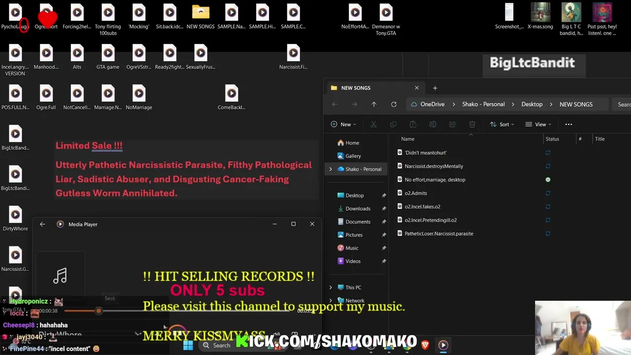The height and width of the screenshot is (355, 631).
Task: Select file 'o2.Incel.Pretendingill.o2'
Action: 430,220
